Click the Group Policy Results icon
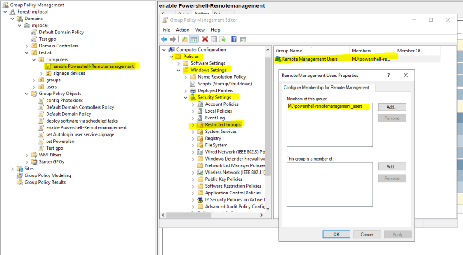463x255 pixels. (x=20, y=182)
